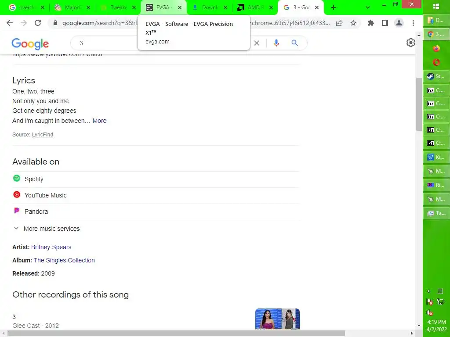450x337 pixels.
Task: Close the 3 - Google tab
Action: pos(317,7)
